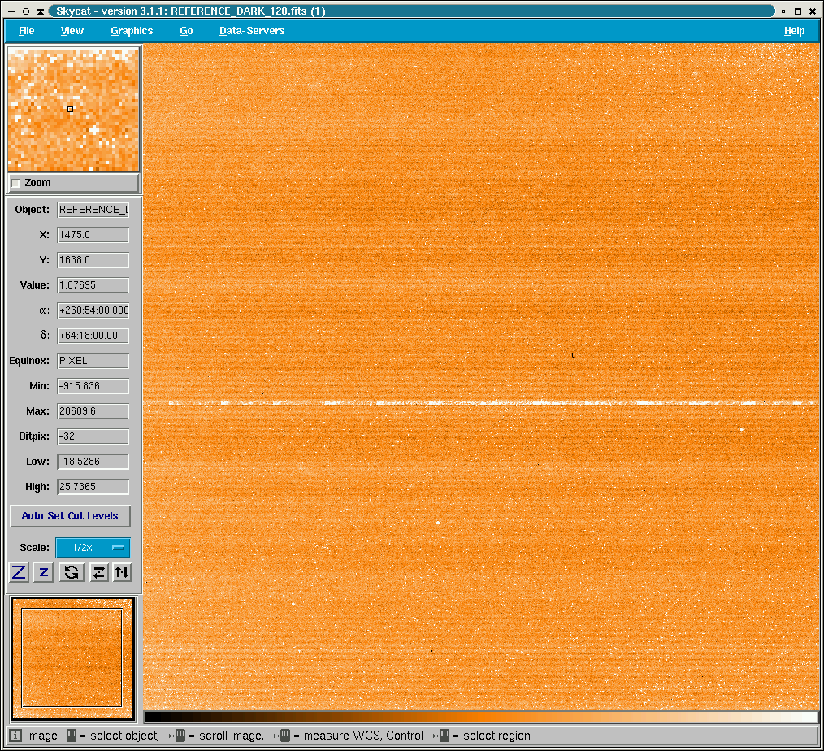Open the Go menu
824x751 pixels.
click(x=186, y=31)
